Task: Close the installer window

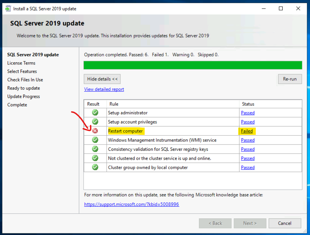Action: (x=298, y=9)
